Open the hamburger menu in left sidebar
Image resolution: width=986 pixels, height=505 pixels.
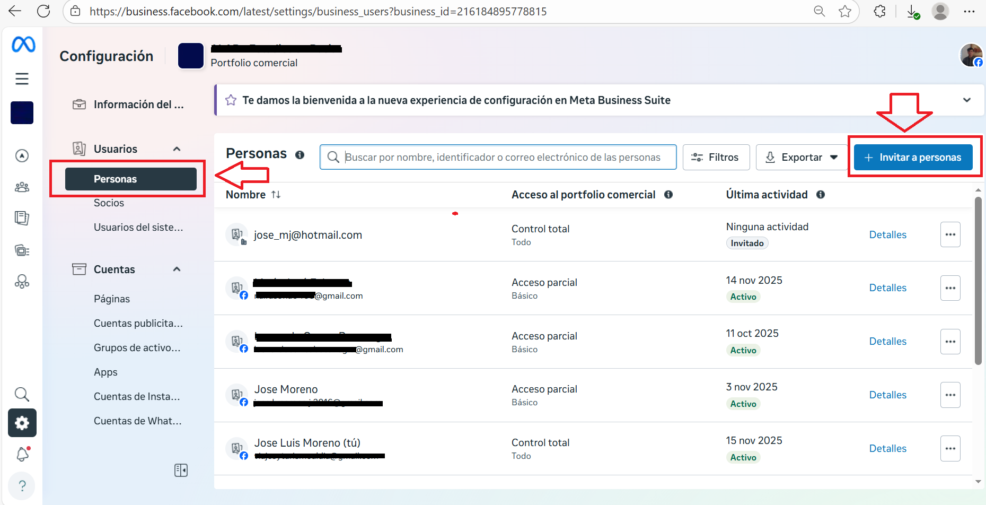pos(22,79)
